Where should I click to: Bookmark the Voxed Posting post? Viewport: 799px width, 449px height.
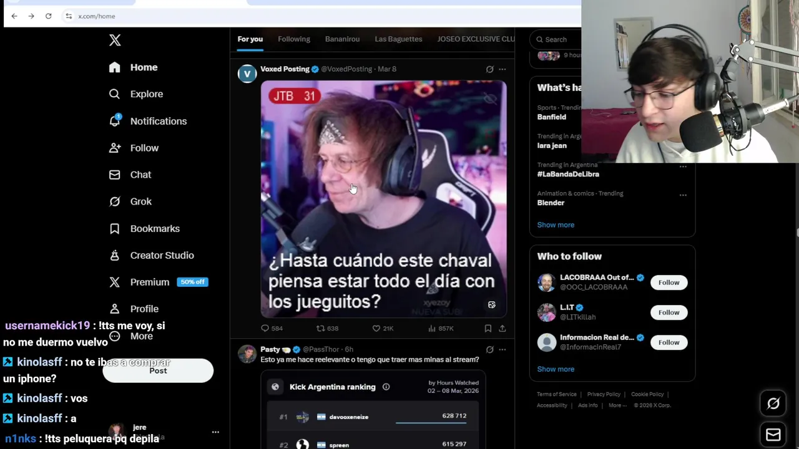(x=488, y=328)
